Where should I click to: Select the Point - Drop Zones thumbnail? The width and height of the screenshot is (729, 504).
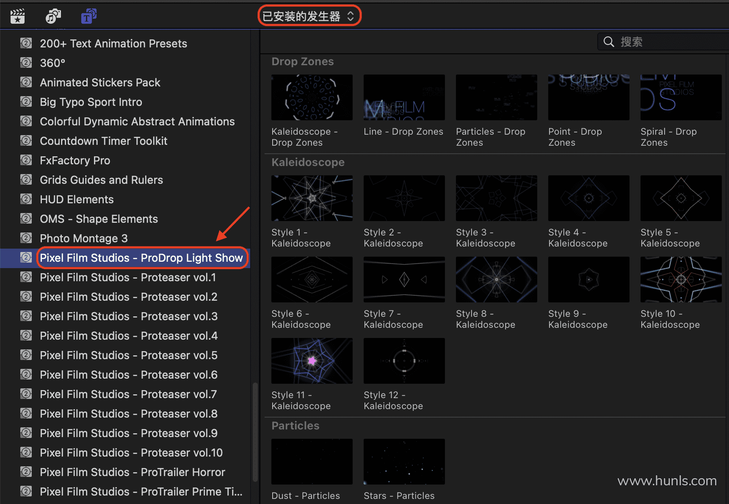pos(589,97)
